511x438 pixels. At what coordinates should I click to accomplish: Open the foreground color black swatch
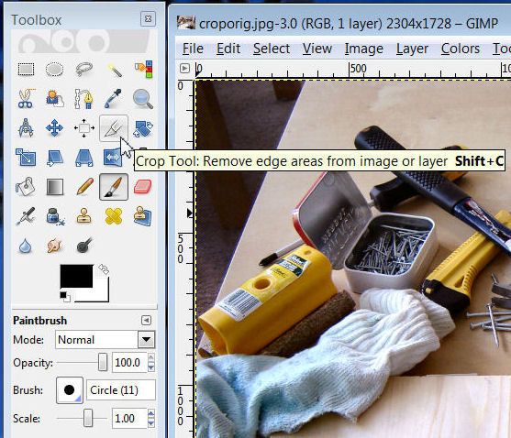(76, 276)
